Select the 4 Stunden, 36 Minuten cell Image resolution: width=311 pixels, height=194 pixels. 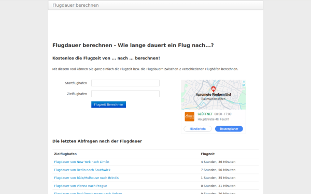click(218, 162)
